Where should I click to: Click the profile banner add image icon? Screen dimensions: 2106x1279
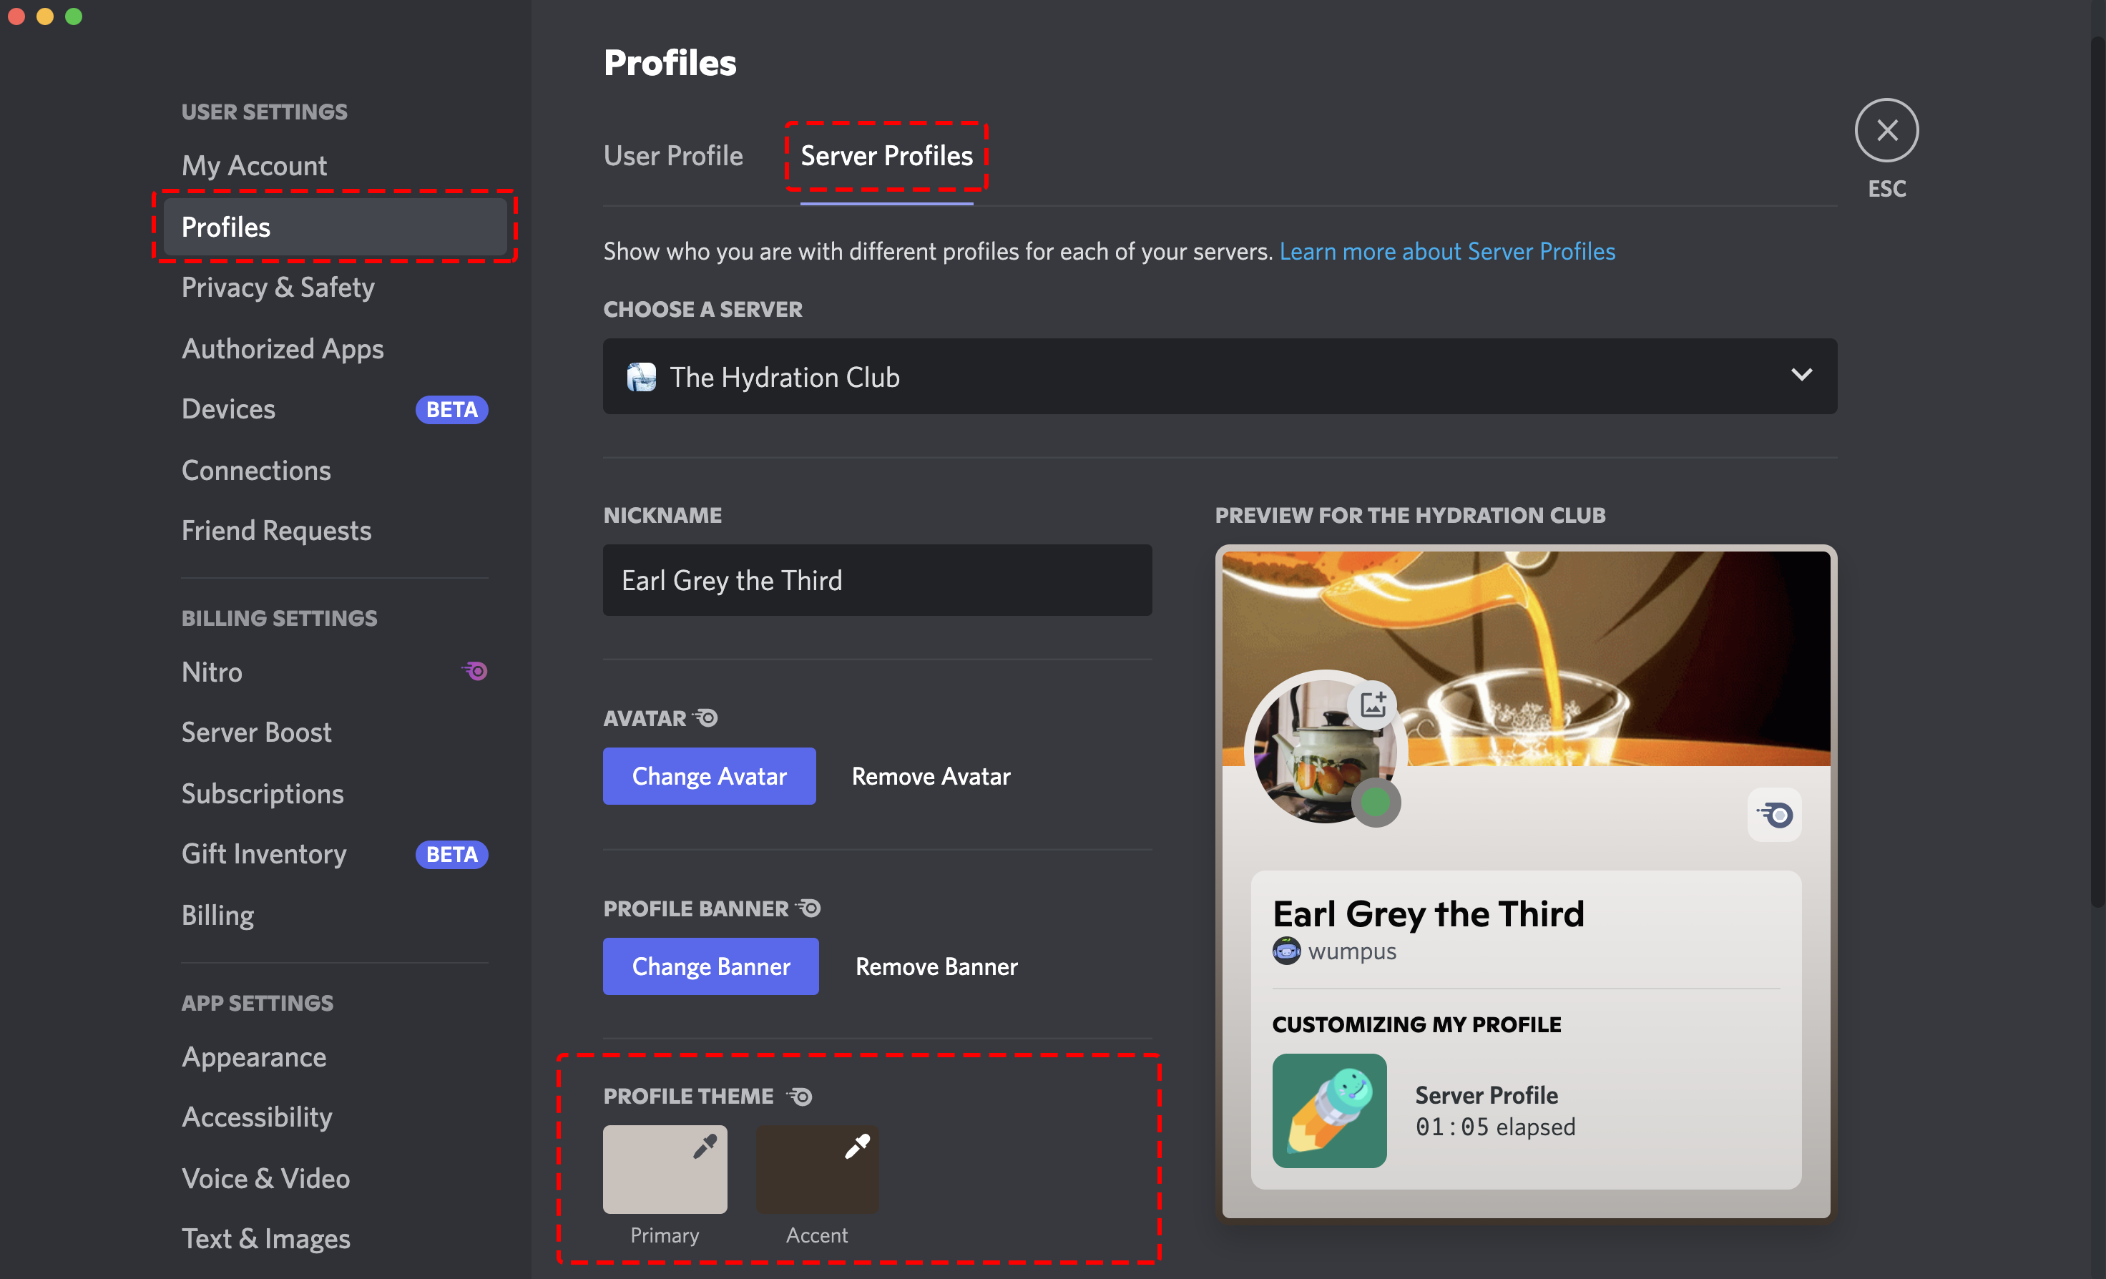[1372, 702]
